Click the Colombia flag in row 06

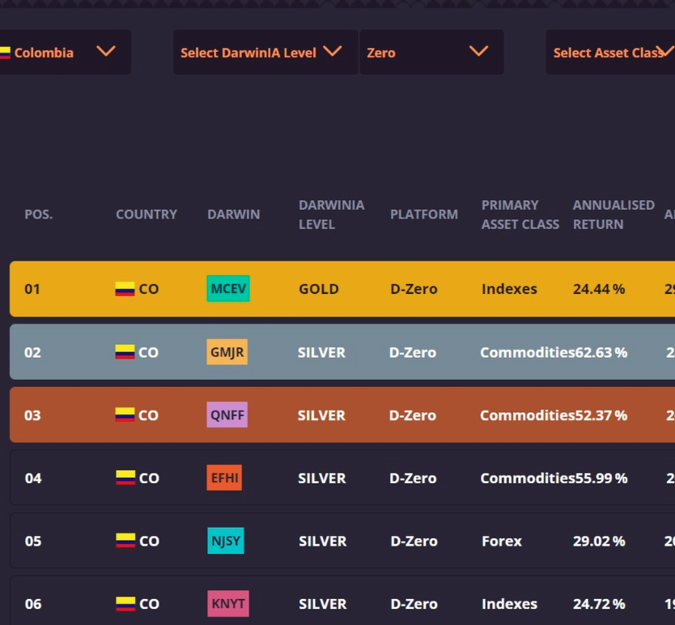(125, 604)
